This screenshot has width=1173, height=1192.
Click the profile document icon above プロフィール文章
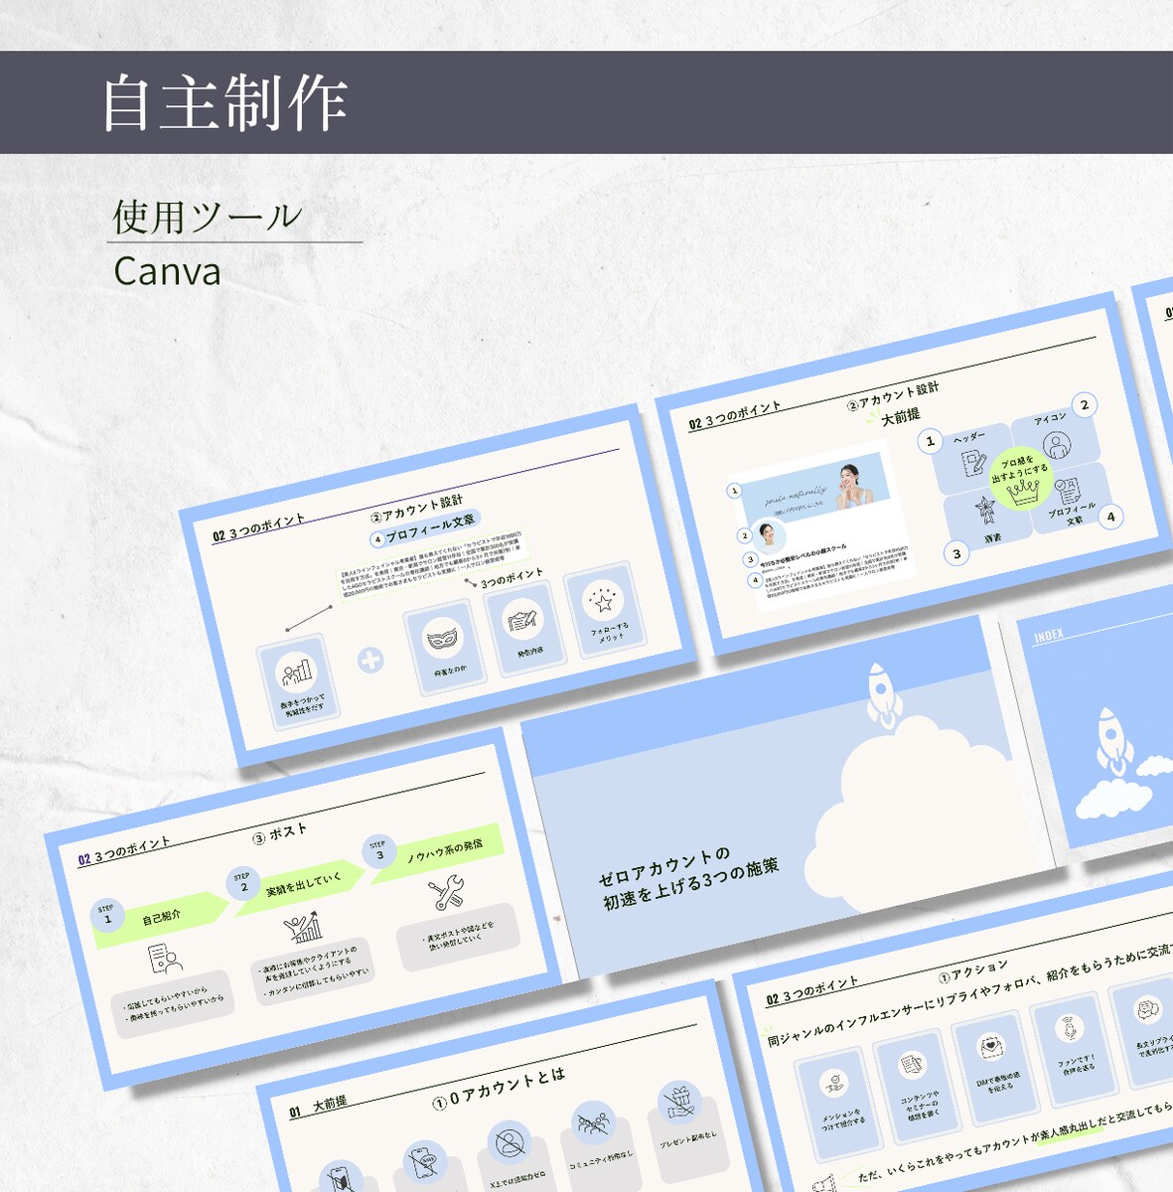pyautogui.click(x=1068, y=491)
